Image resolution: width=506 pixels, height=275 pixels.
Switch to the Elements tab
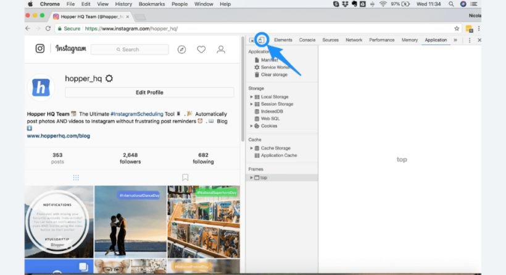click(x=283, y=40)
